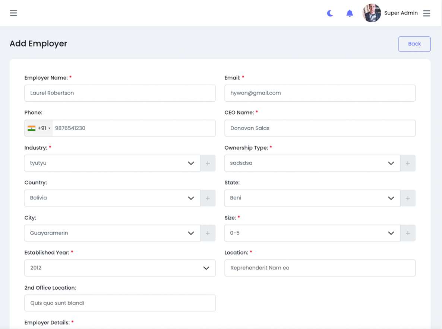Click the plus icon next to Country dropdown

click(208, 198)
